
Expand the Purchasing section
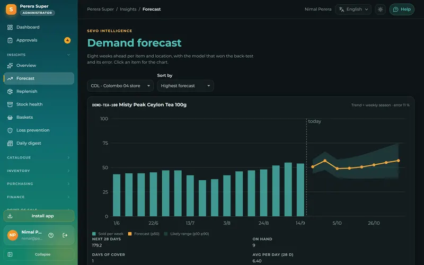(x=39, y=183)
